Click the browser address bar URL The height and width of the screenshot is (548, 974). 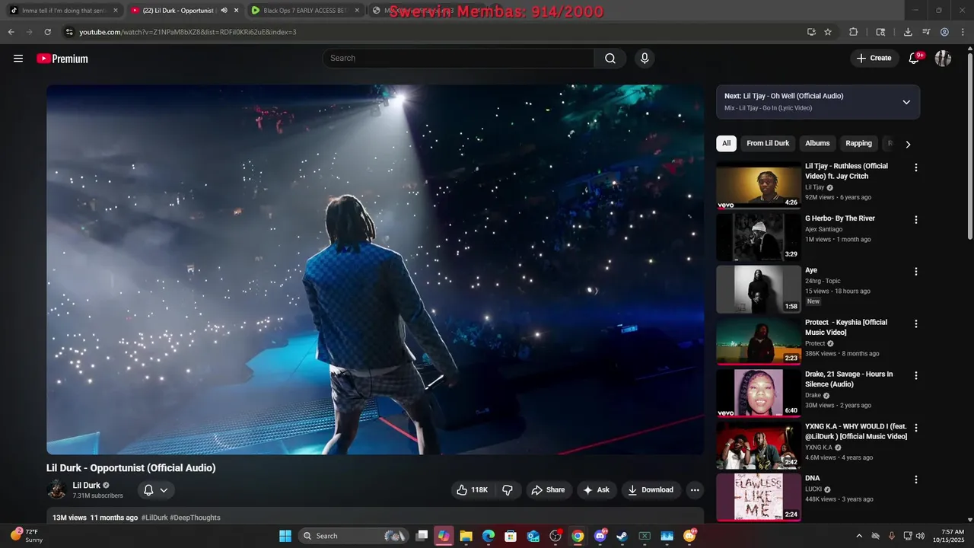(x=188, y=32)
